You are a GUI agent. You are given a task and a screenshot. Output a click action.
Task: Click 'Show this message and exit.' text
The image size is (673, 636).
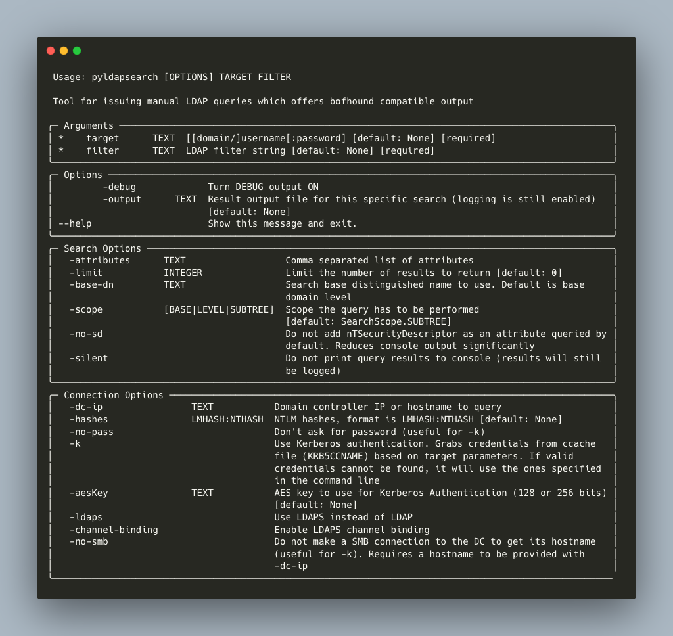pyautogui.click(x=283, y=223)
